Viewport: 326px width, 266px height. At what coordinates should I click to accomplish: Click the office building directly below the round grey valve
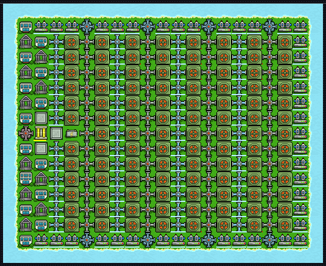click(x=26, y=149)
